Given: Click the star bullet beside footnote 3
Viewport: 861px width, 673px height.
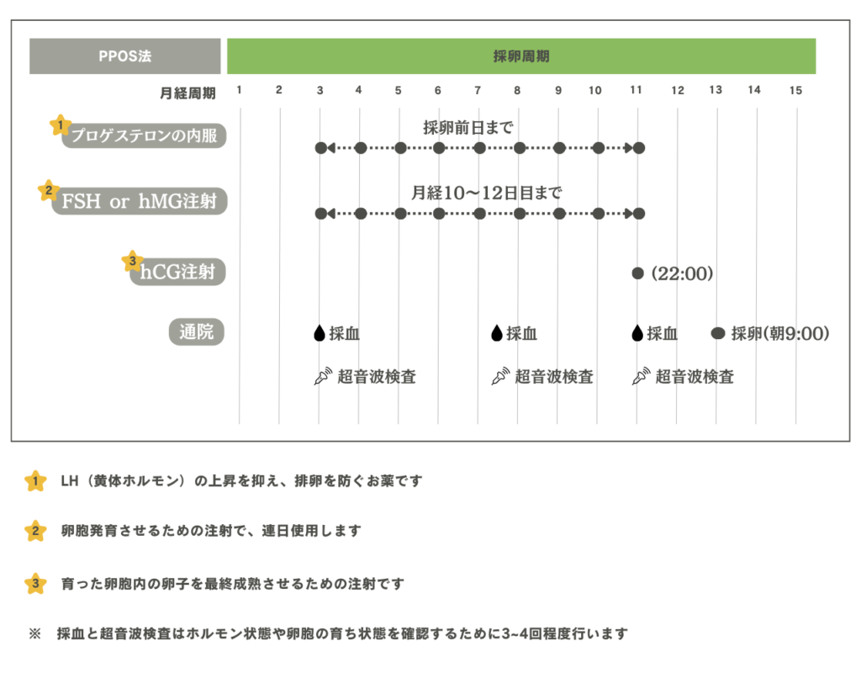Looking at the screenshot, I should pyautogui.click(x=35, y=581).
